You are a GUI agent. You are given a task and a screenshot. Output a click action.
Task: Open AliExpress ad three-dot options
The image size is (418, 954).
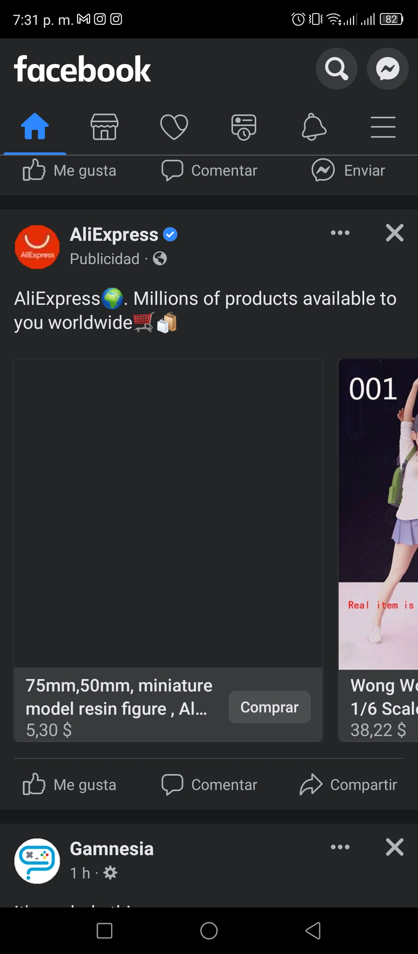tap(340, 233)
